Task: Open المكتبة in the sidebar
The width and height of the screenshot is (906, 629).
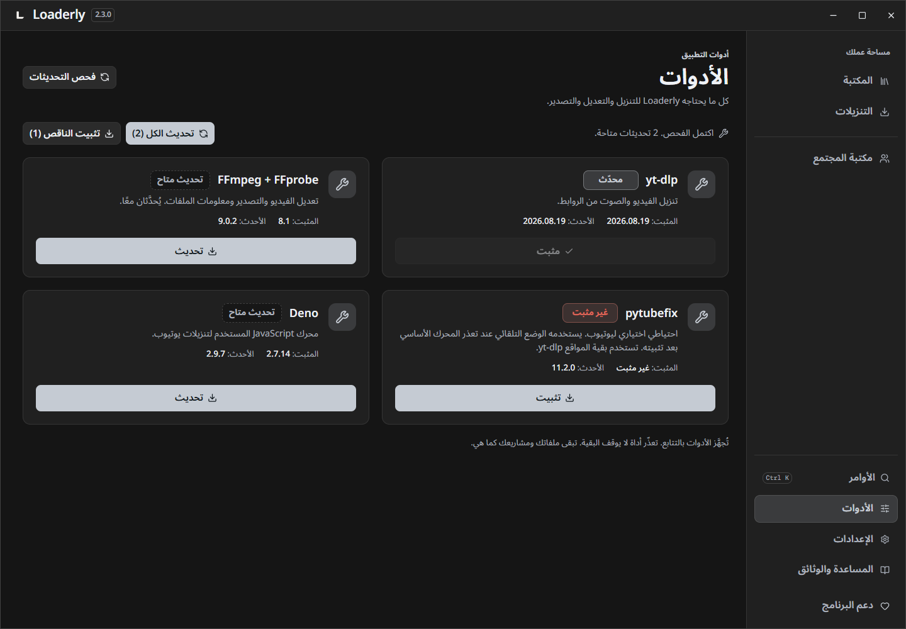Action: (x=826, y=81)
